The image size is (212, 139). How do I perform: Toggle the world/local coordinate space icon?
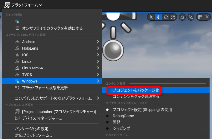pos(182,17)
